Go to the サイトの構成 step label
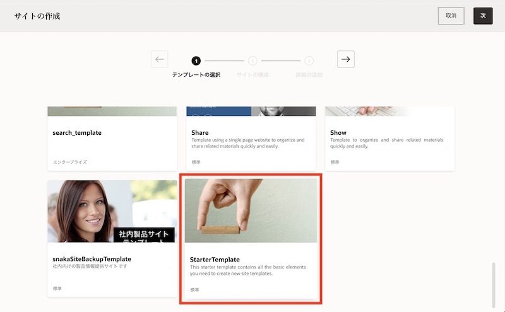This screenshot has width=505, height=312. click(x=252, y=75)
